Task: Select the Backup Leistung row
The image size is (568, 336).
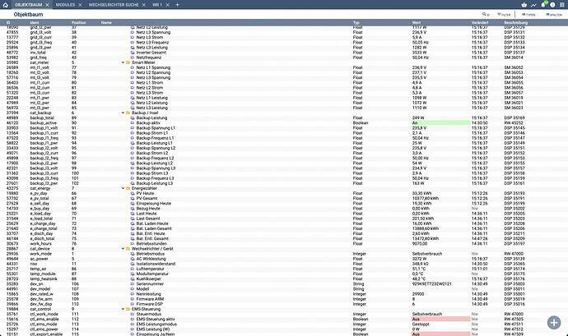Action: pyautogui.click(x=284, y=118)
